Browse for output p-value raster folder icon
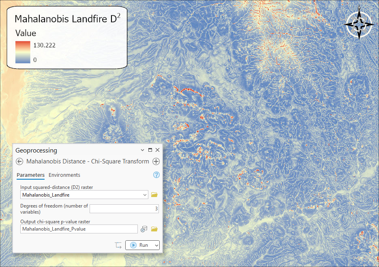This screenshot has width=379, height=267. tap(154, 229)
